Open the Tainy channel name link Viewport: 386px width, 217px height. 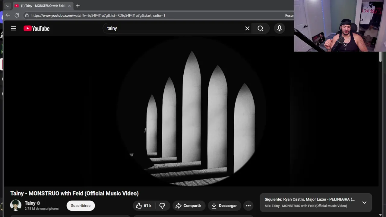click(x=30, y=203)
